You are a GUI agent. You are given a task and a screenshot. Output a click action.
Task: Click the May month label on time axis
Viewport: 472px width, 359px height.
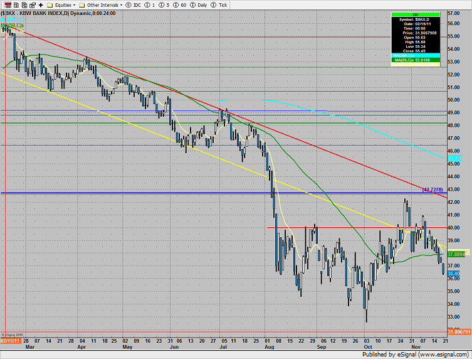coord(127,347)
